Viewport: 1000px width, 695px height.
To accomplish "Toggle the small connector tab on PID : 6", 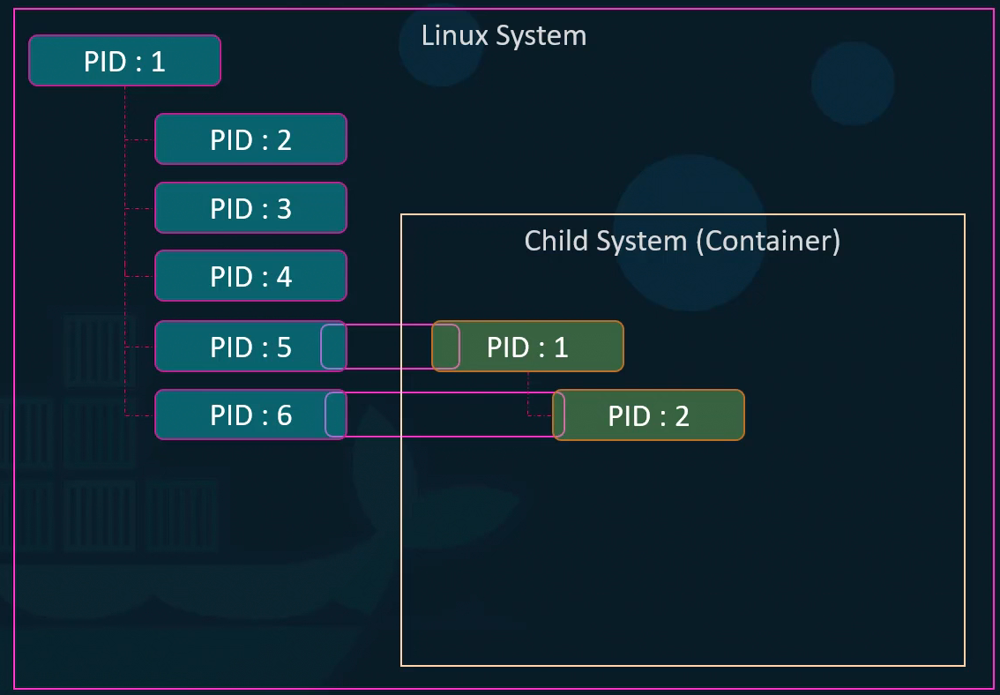I will pos(333,415).
